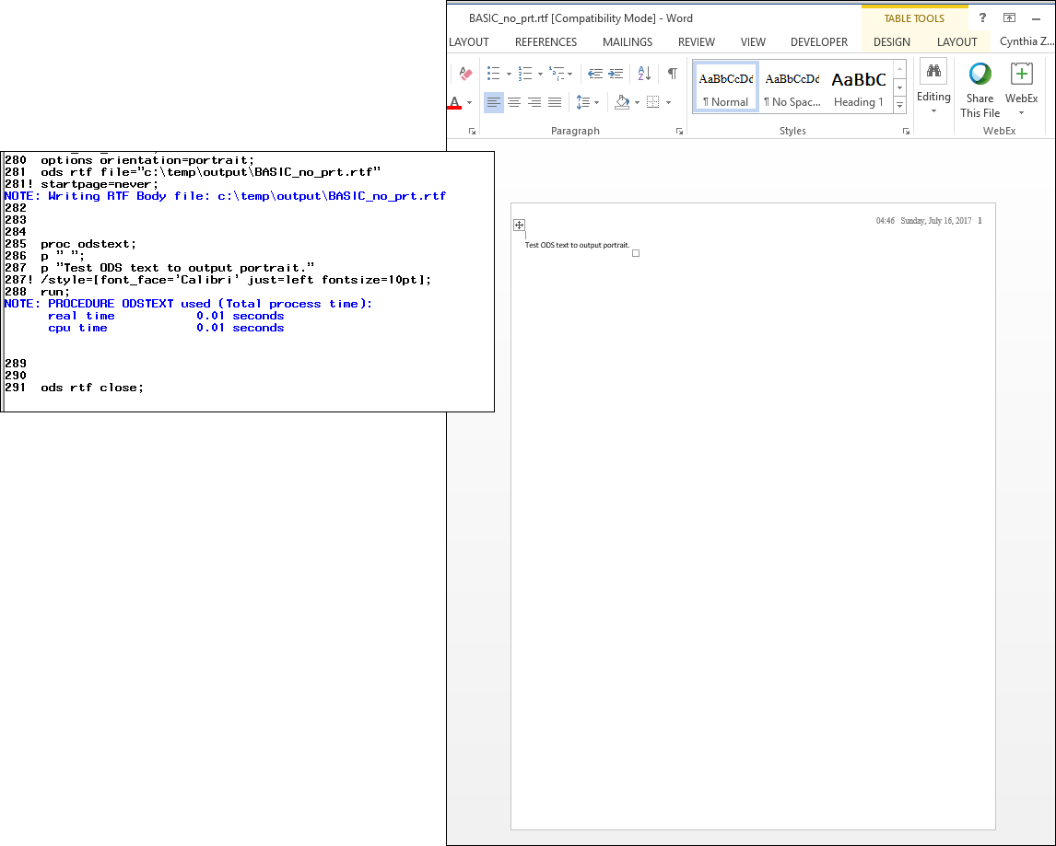
Task: Open the Mailings tab
Action: (x=627, y=41)
